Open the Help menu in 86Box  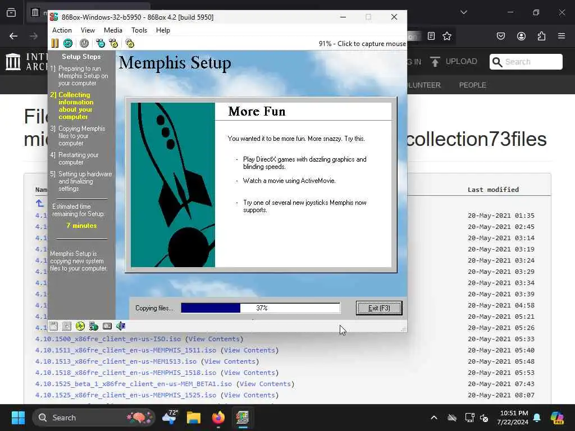point(163,30)
